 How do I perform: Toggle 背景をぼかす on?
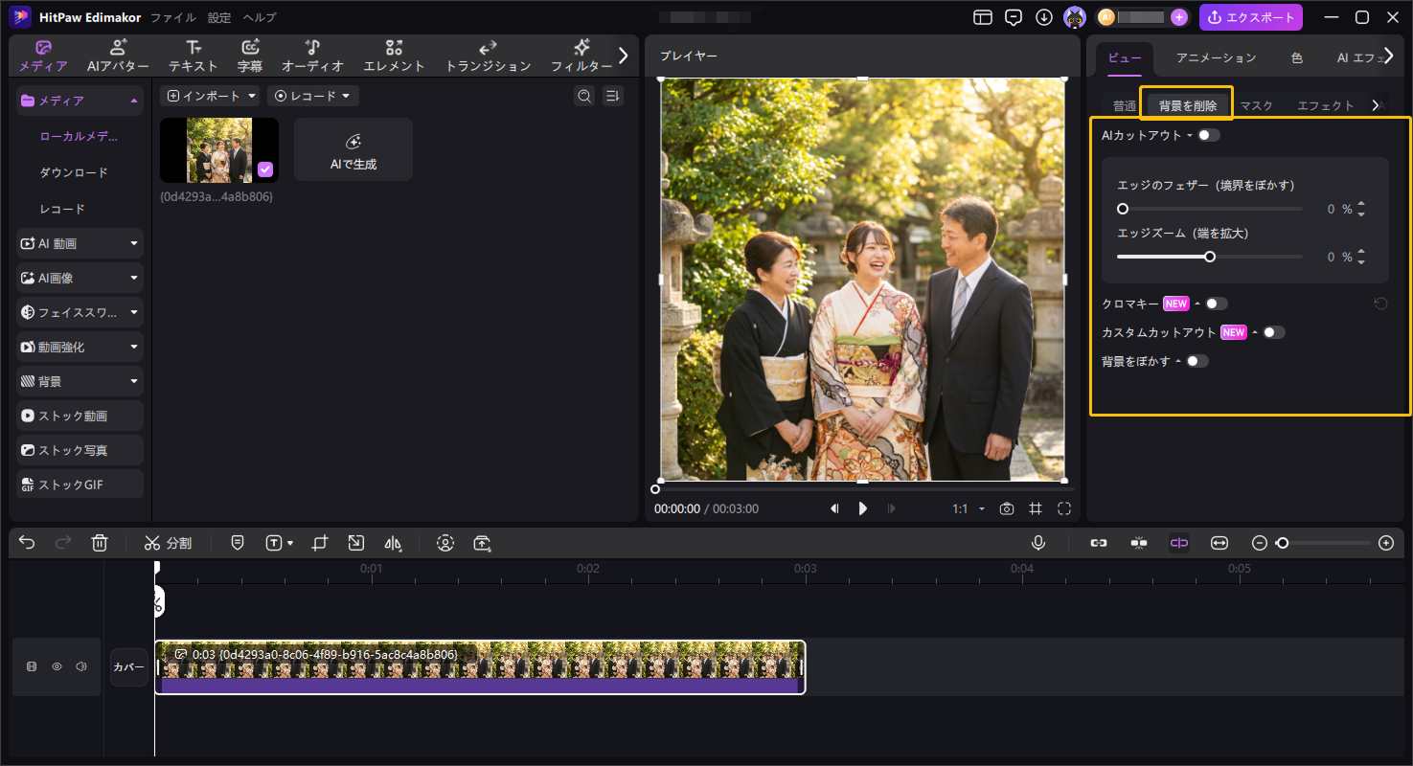pyautogui.click(x=1197, y=361)
